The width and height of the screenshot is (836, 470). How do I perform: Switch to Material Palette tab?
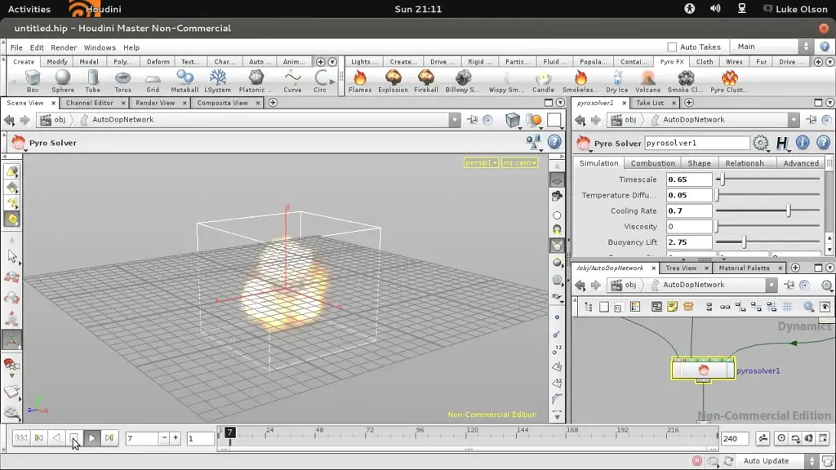click(744, 268)
